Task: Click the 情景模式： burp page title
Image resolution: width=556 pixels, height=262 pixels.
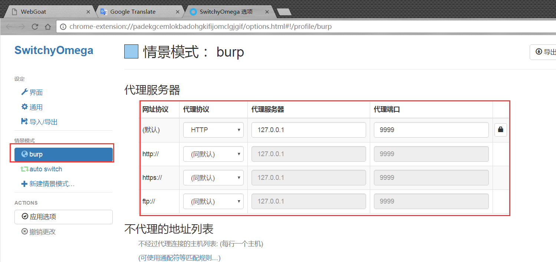Action: (x=194, y=52)
